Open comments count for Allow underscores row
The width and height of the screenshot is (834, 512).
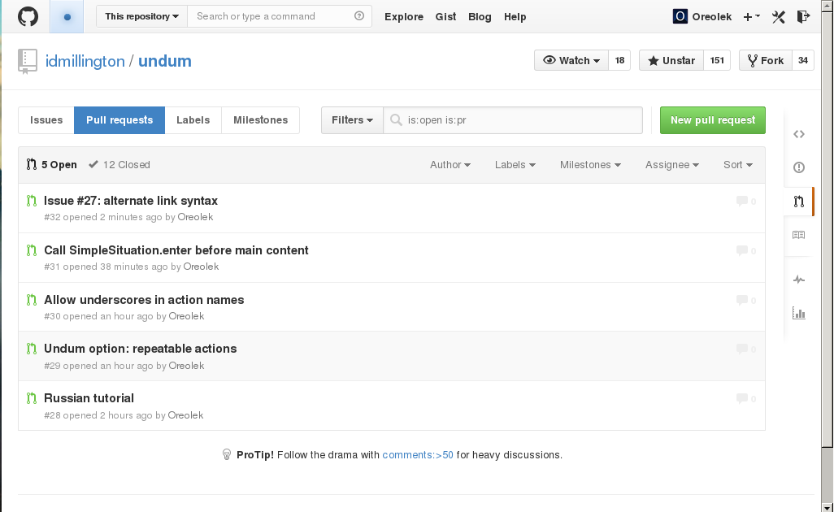click(746, 301)
